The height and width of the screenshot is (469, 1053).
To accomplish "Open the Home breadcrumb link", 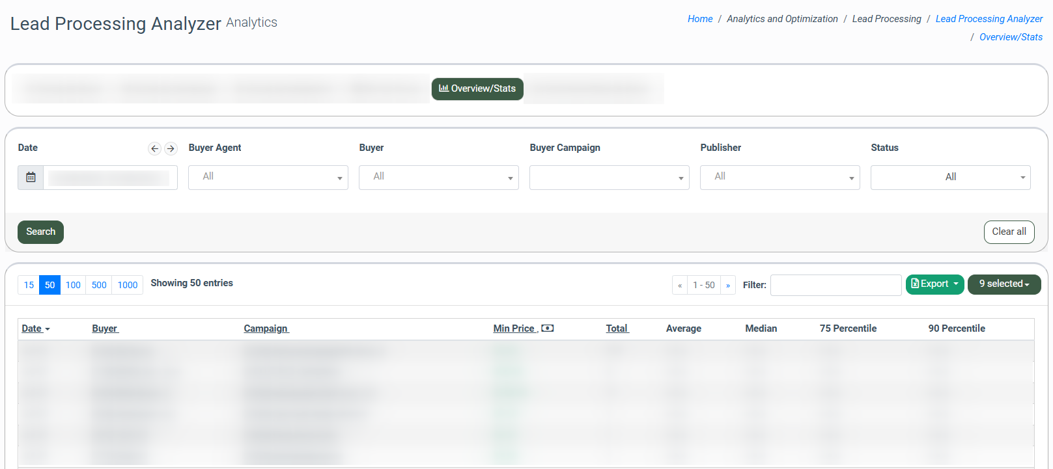I will [700, 19].
